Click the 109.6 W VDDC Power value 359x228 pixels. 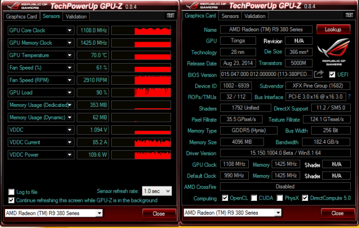93,155
